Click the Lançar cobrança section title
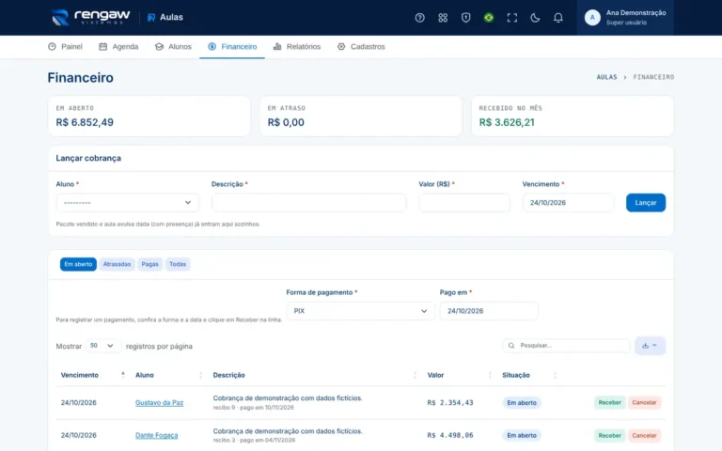Screen dimensions: 722x451 (x=88, y=158)
